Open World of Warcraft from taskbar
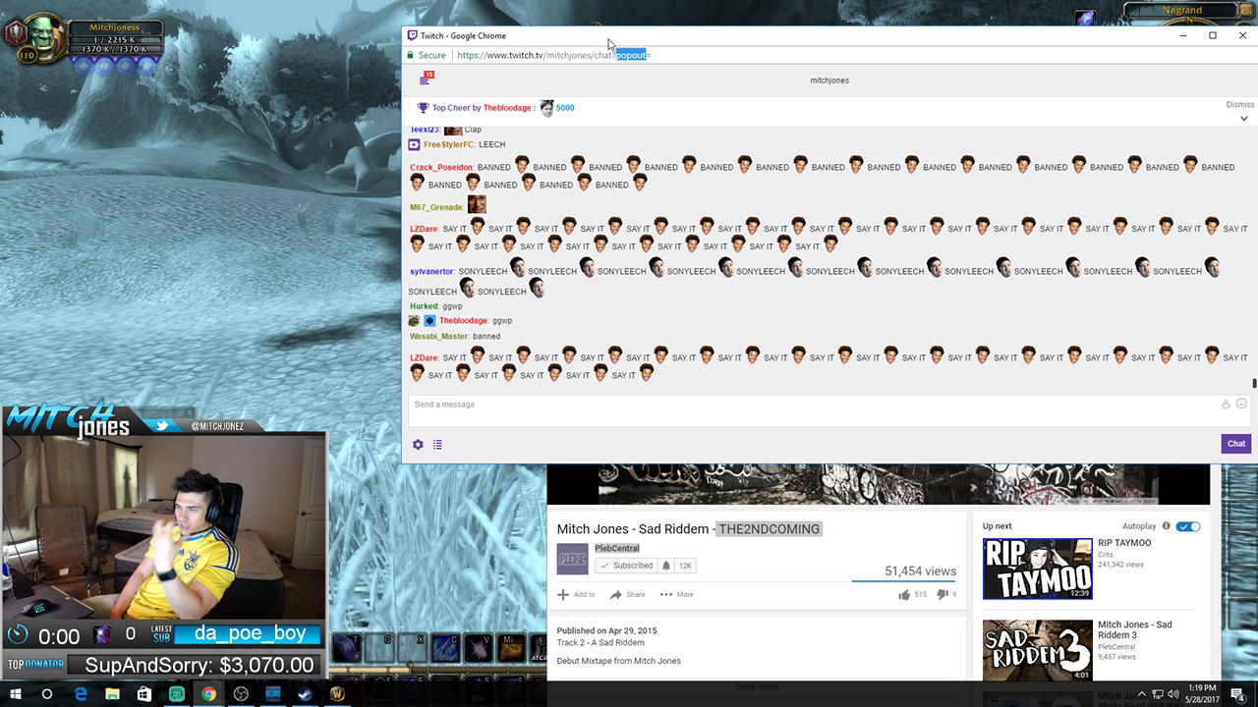The width and height of the screenshot is (1258, 707). 337,693
